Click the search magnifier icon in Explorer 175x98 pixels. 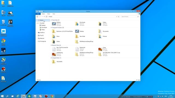pos(138,17)
